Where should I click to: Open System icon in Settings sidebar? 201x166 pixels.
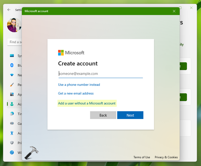[12, 56]
